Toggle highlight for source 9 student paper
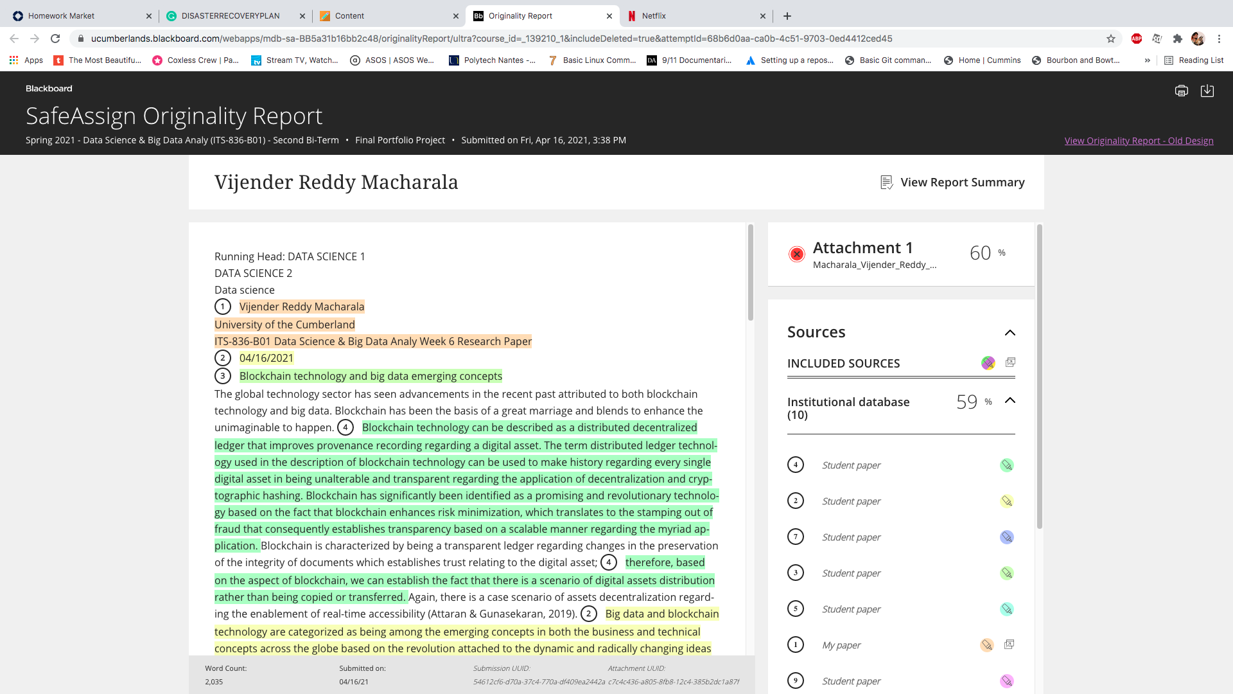This screenshot has width=1233, height=694. point(1006,681)
